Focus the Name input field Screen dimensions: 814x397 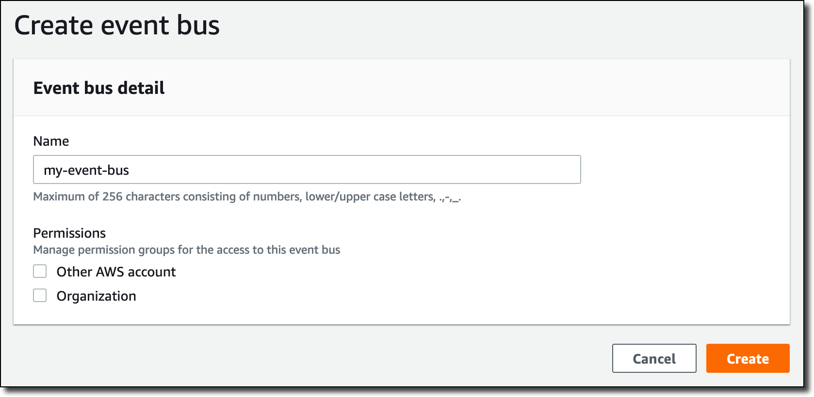click(307, 169)
